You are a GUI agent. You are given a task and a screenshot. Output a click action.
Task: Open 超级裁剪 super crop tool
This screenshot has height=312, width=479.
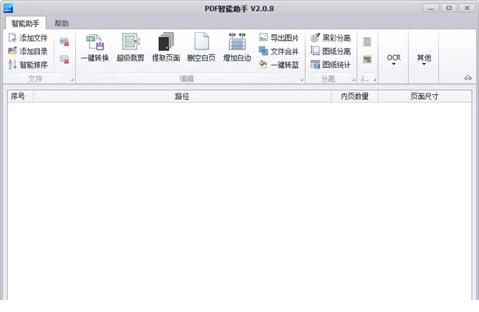coord(130,48)
